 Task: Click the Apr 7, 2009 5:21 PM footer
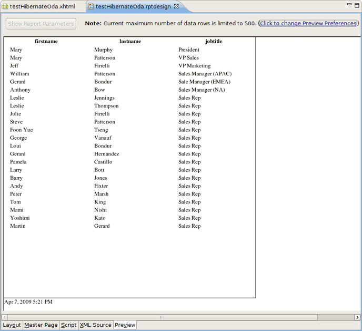pos(28,302)
